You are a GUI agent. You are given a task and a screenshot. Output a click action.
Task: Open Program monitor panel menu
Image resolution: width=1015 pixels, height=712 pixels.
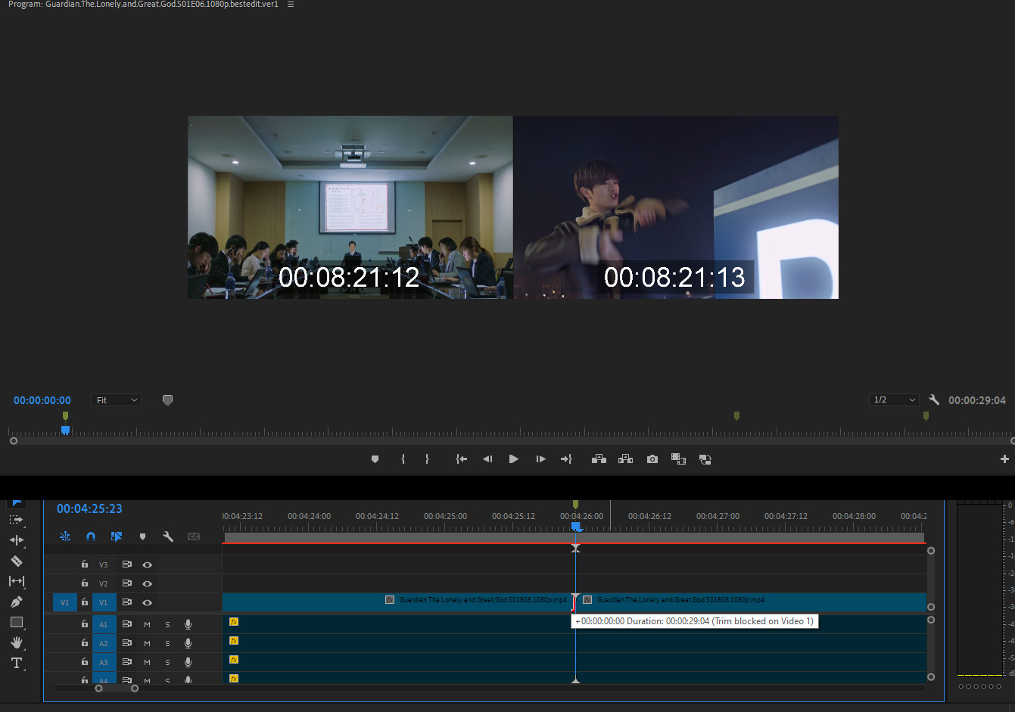pos(291,5)
